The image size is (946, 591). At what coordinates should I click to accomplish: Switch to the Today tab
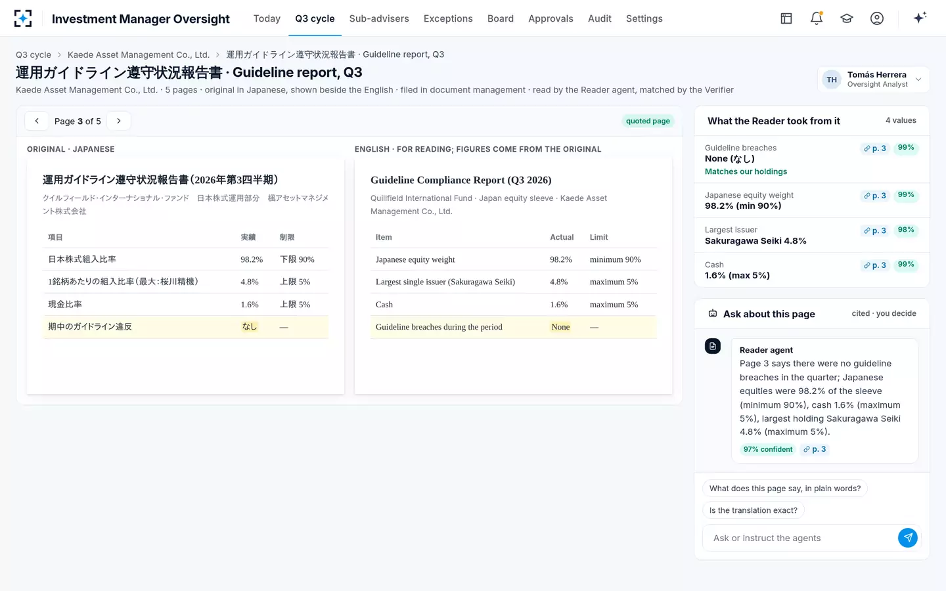pyautogui.click(x=267, y=18)
